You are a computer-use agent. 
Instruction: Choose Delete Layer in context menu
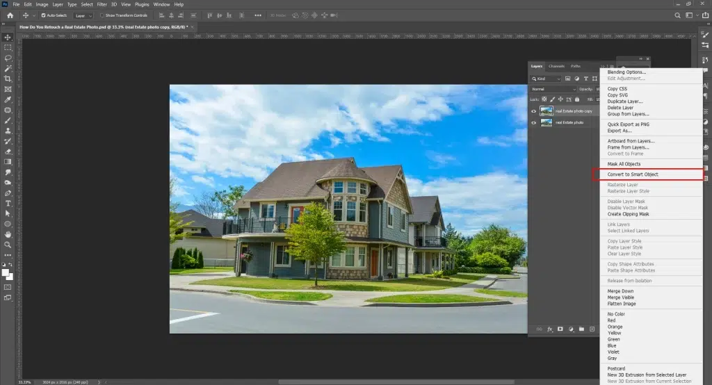(x=620, y=108)
